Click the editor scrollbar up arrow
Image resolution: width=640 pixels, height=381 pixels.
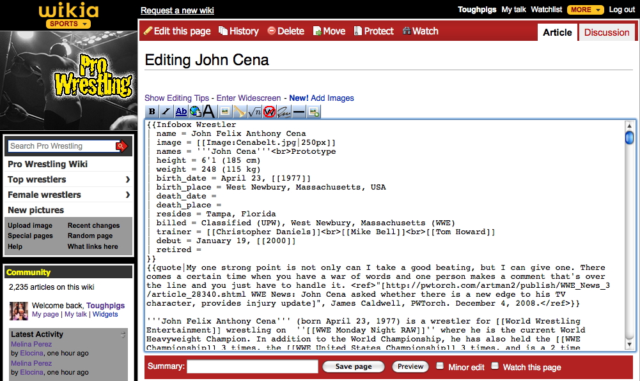629,124
